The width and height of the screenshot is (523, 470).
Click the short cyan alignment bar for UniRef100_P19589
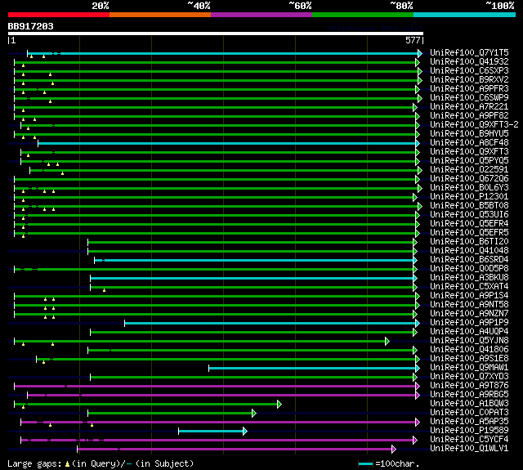tap(211, 432)
